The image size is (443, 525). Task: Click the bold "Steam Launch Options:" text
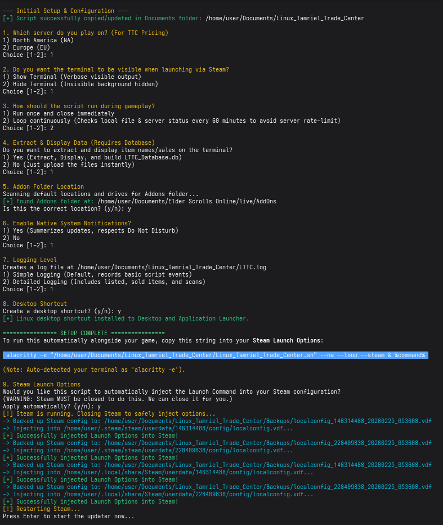pyautogui.click(x=288, y=340)
